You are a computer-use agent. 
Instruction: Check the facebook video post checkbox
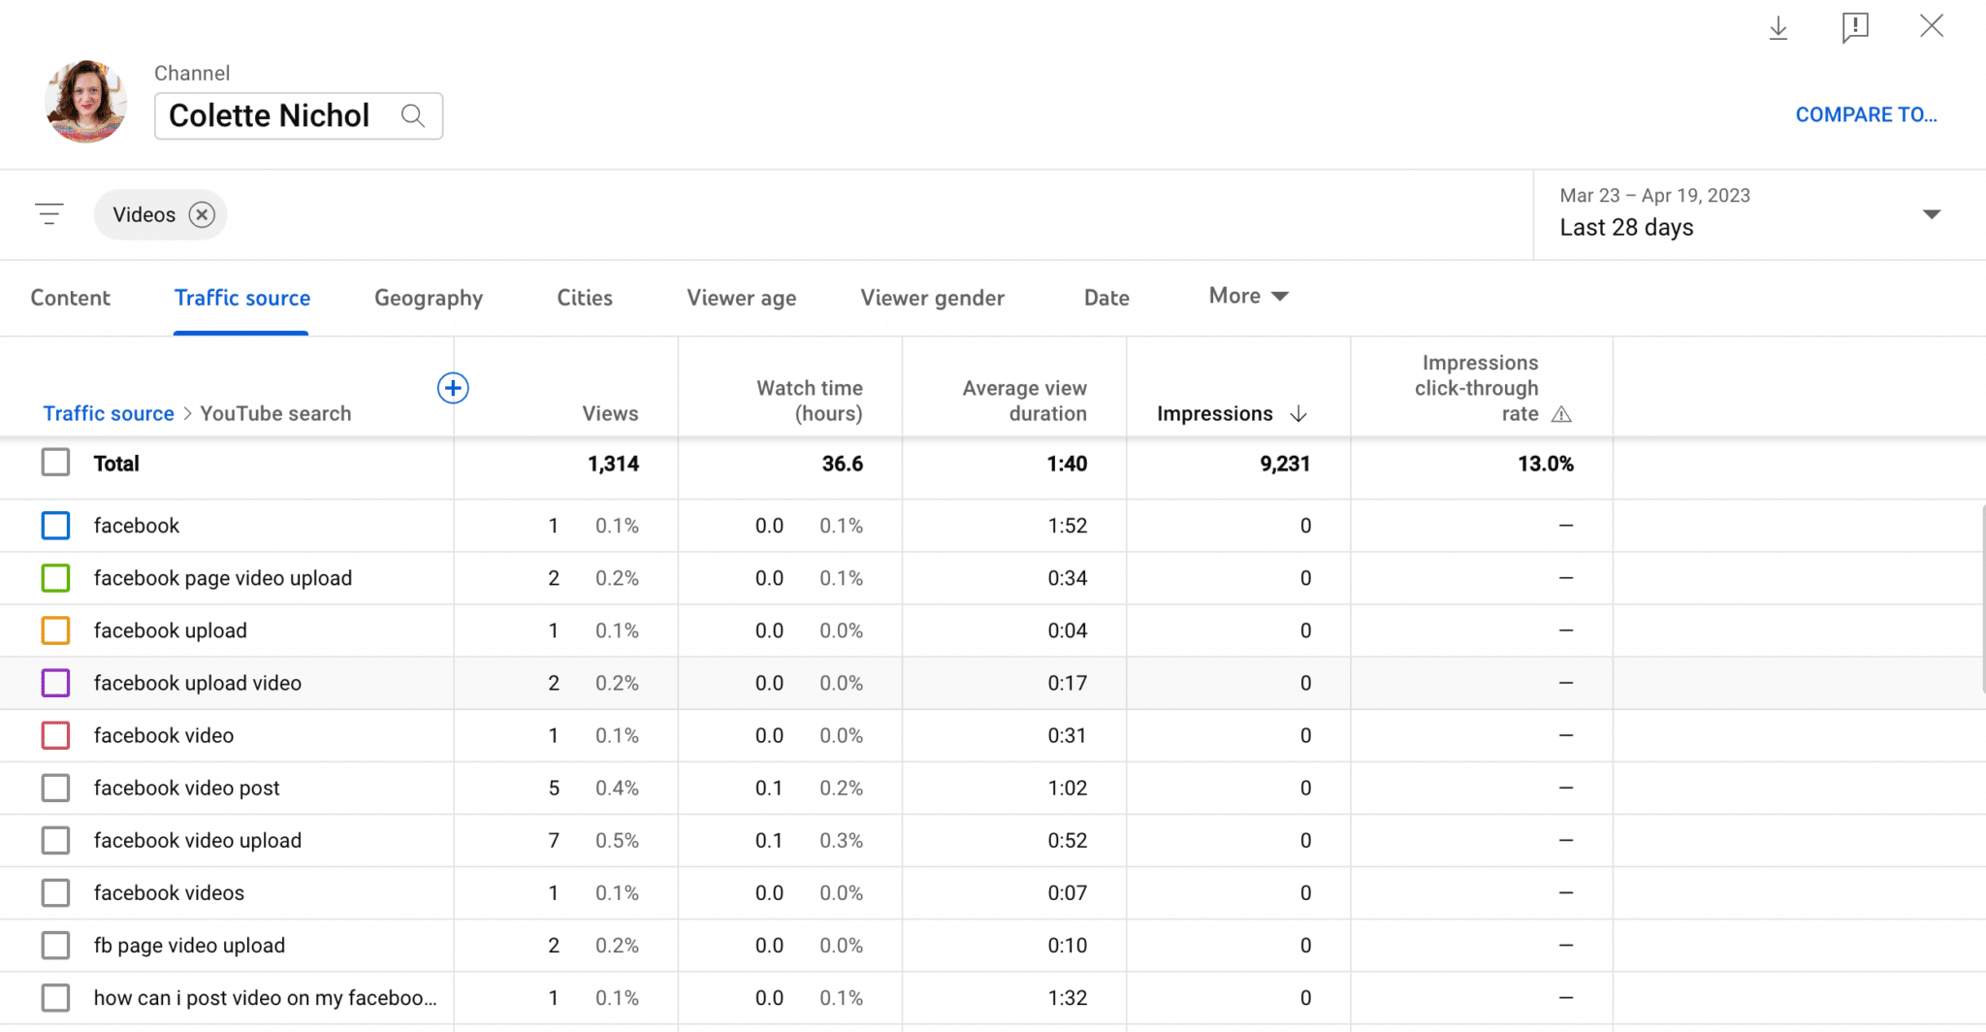55,788
